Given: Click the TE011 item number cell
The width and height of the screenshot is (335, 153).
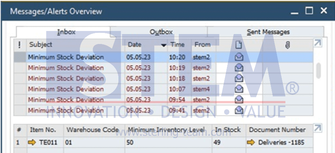Looking at the screenshot, I should [x=45, y=143].
